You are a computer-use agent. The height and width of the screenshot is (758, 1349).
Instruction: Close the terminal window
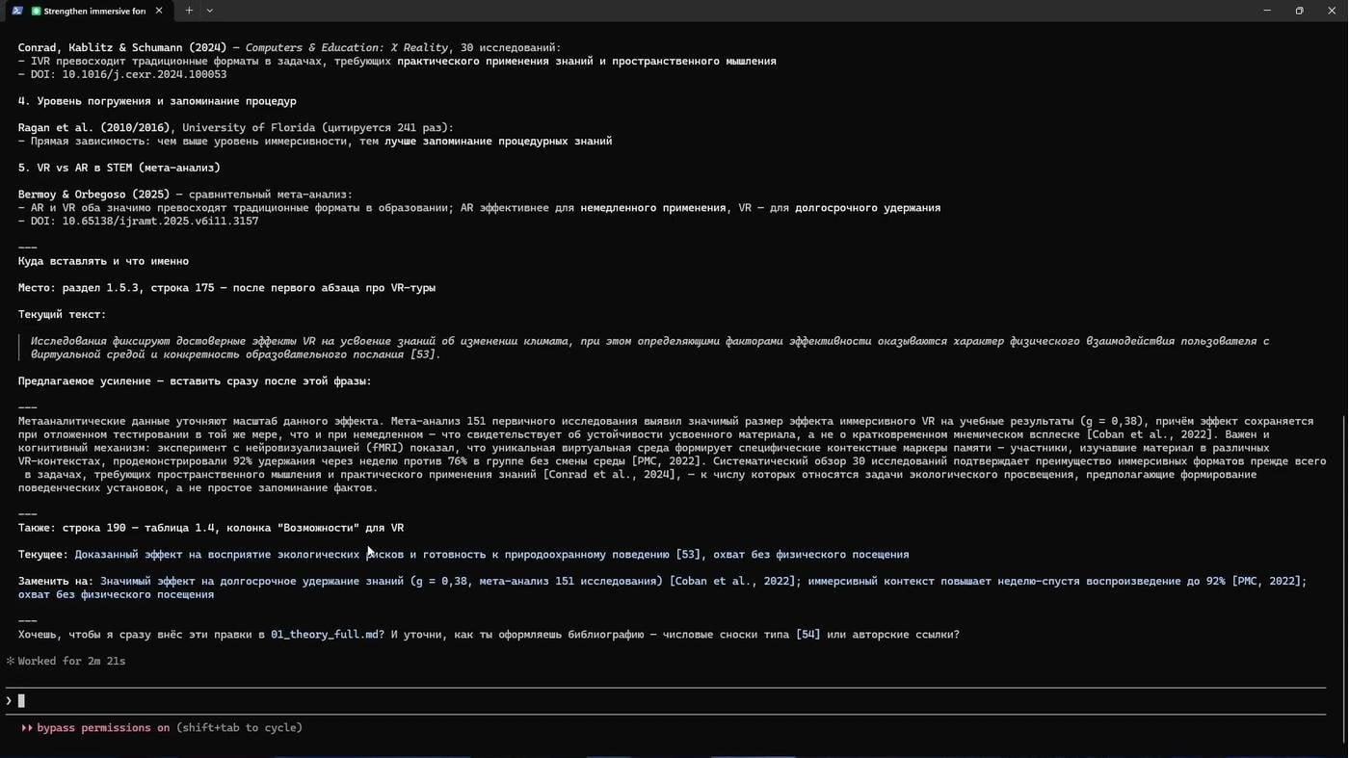click(1332, 11)
